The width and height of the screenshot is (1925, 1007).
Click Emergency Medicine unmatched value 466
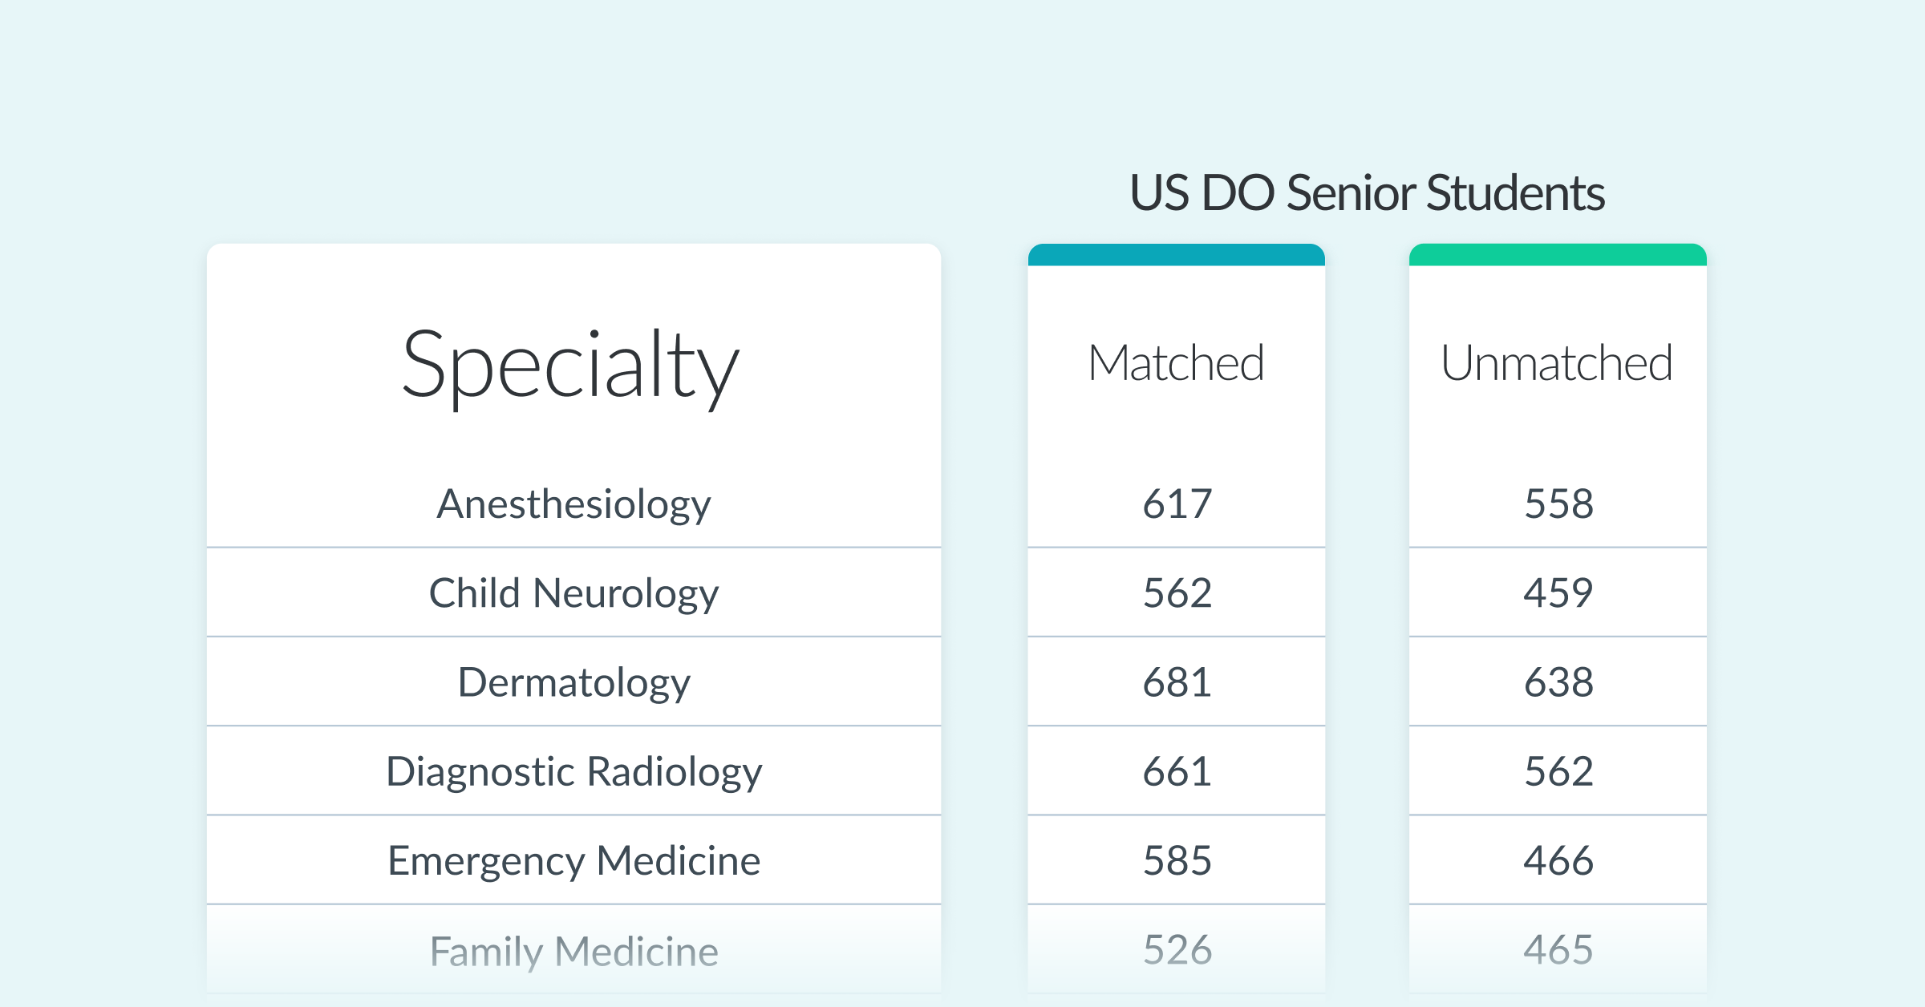pyautogui.click(x=1558, y=860)
